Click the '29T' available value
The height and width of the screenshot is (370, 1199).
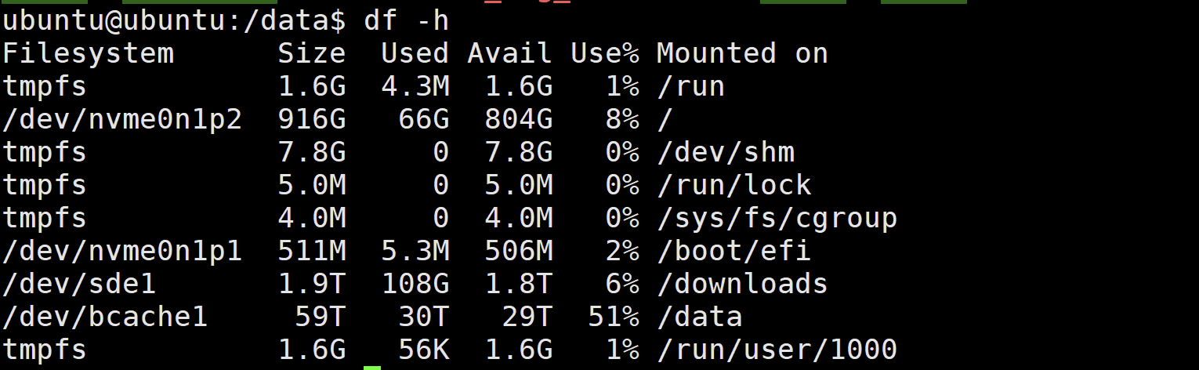(527, 317)
